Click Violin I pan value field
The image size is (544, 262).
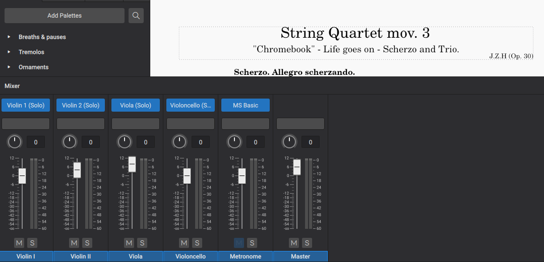pos(36,142)
